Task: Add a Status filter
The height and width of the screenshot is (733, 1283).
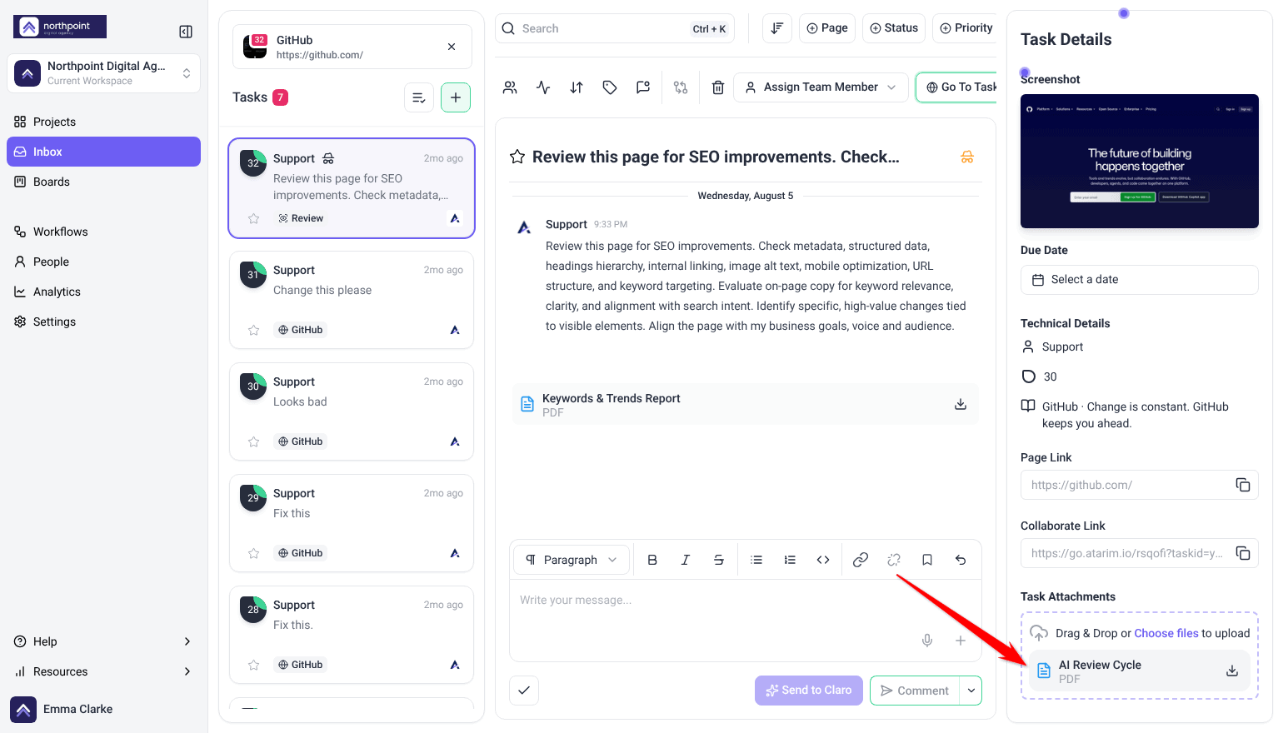Action: (894, 28)
